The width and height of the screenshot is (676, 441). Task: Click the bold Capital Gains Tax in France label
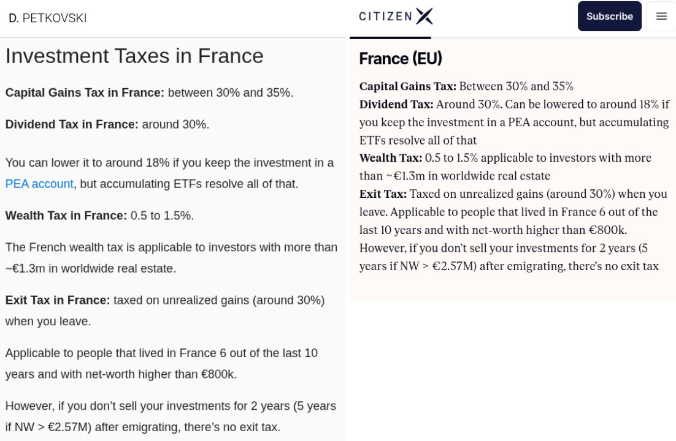pyautogui.click(x=85, y=92)
